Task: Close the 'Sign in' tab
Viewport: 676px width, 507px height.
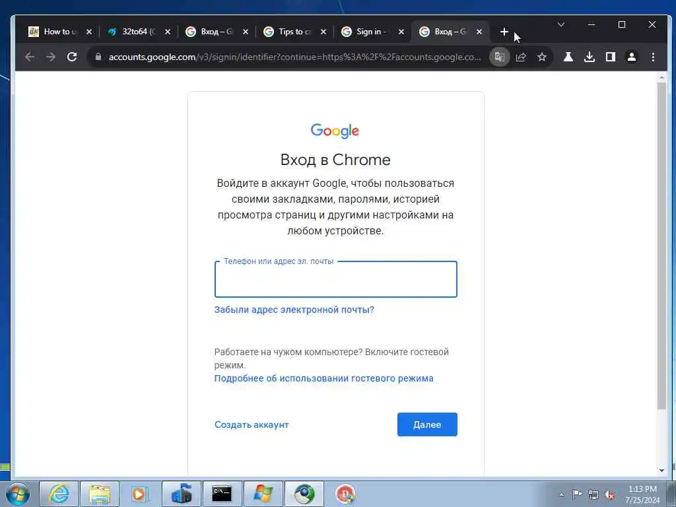Action: pyautogui.click(x=401, y=32)
